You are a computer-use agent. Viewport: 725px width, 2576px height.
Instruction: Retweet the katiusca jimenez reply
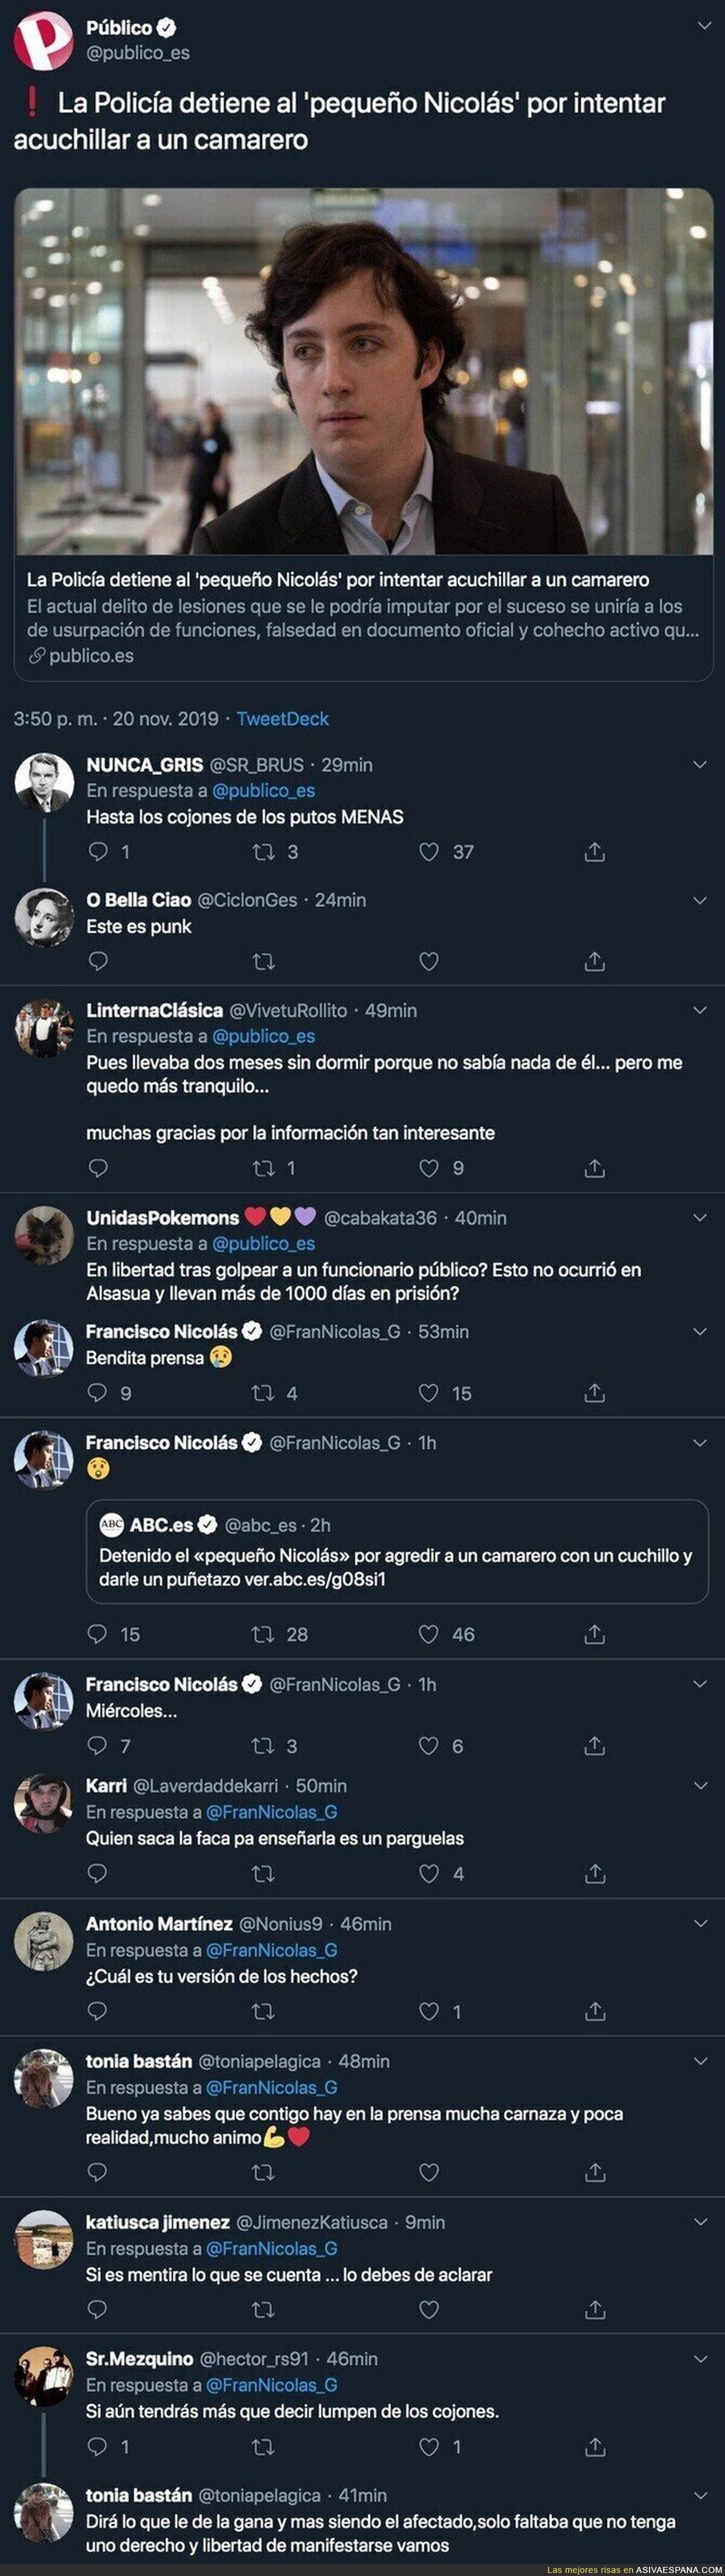coord(264,2309)
